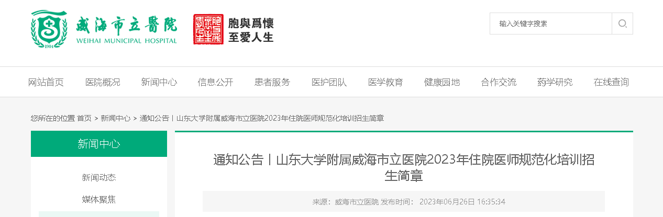Go to 新闻中心 in the top navigation
663x217 pixels.
click(x=159, y=82)
